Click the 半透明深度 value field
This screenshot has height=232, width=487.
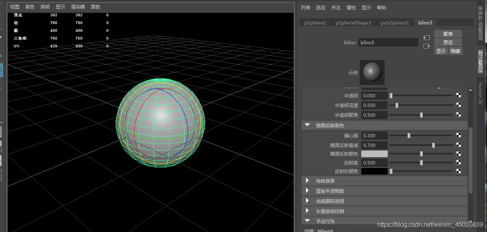[x=374, y=105]
